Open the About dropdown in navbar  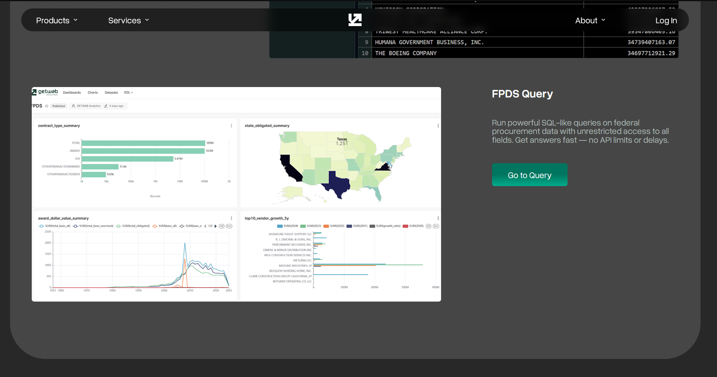(x=590, y=20)
